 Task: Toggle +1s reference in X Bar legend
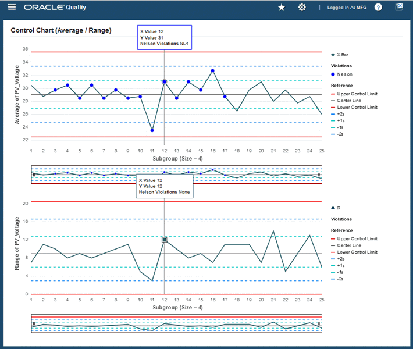pos(337,120)
